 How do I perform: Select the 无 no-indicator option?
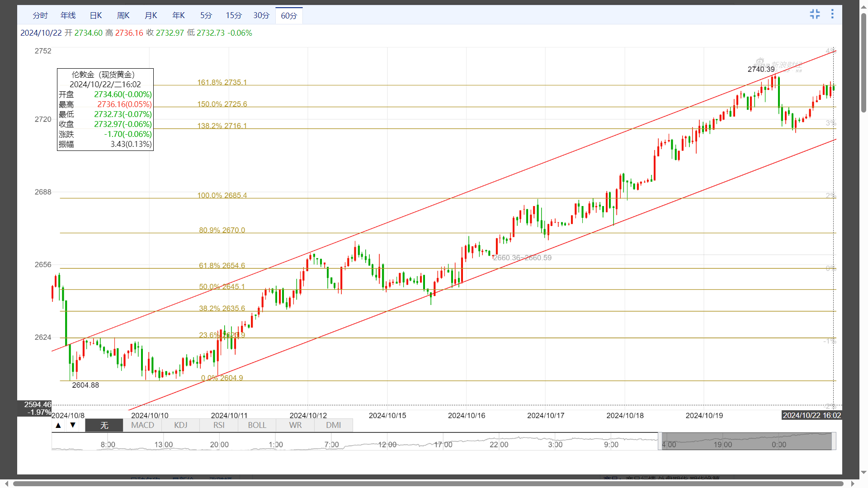(x=104, y=425)
